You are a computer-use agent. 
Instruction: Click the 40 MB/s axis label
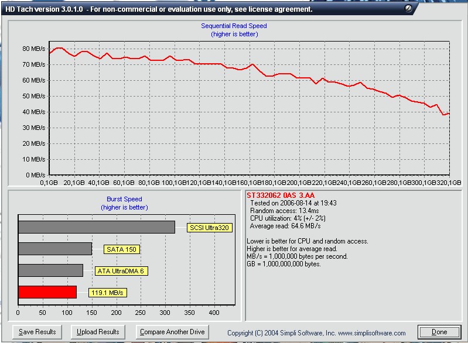34,112
